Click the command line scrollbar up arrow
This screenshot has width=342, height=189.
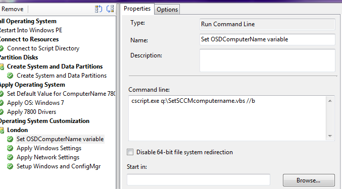pyautogui.click(x=330, y=101)
